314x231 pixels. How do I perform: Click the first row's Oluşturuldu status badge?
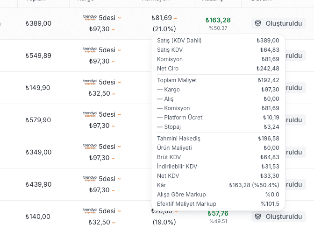coord(278,23)
